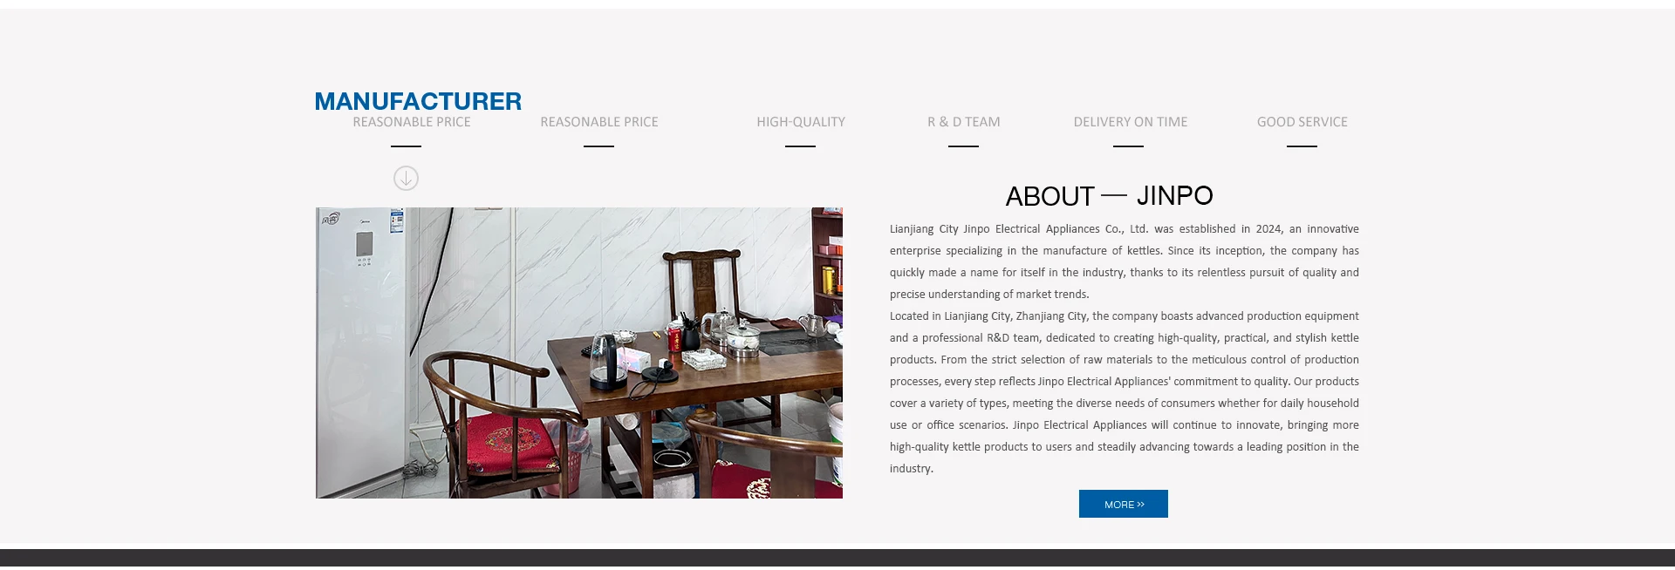Click the underline beneath HIGH-QUALITY

click(x=800, y=146)
